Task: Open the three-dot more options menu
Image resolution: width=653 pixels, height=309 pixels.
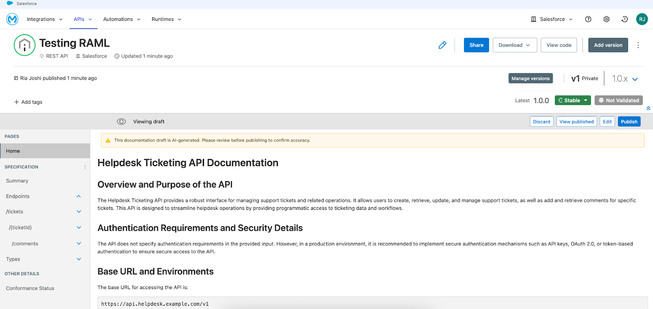Action: click(x=638, y=45)
